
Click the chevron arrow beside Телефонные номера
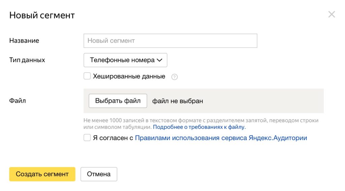[160, 60]
